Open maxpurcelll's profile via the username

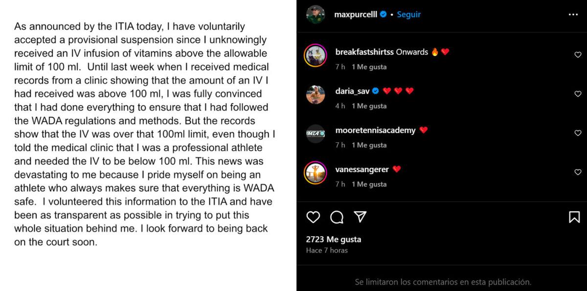click(x=357, y=14)
